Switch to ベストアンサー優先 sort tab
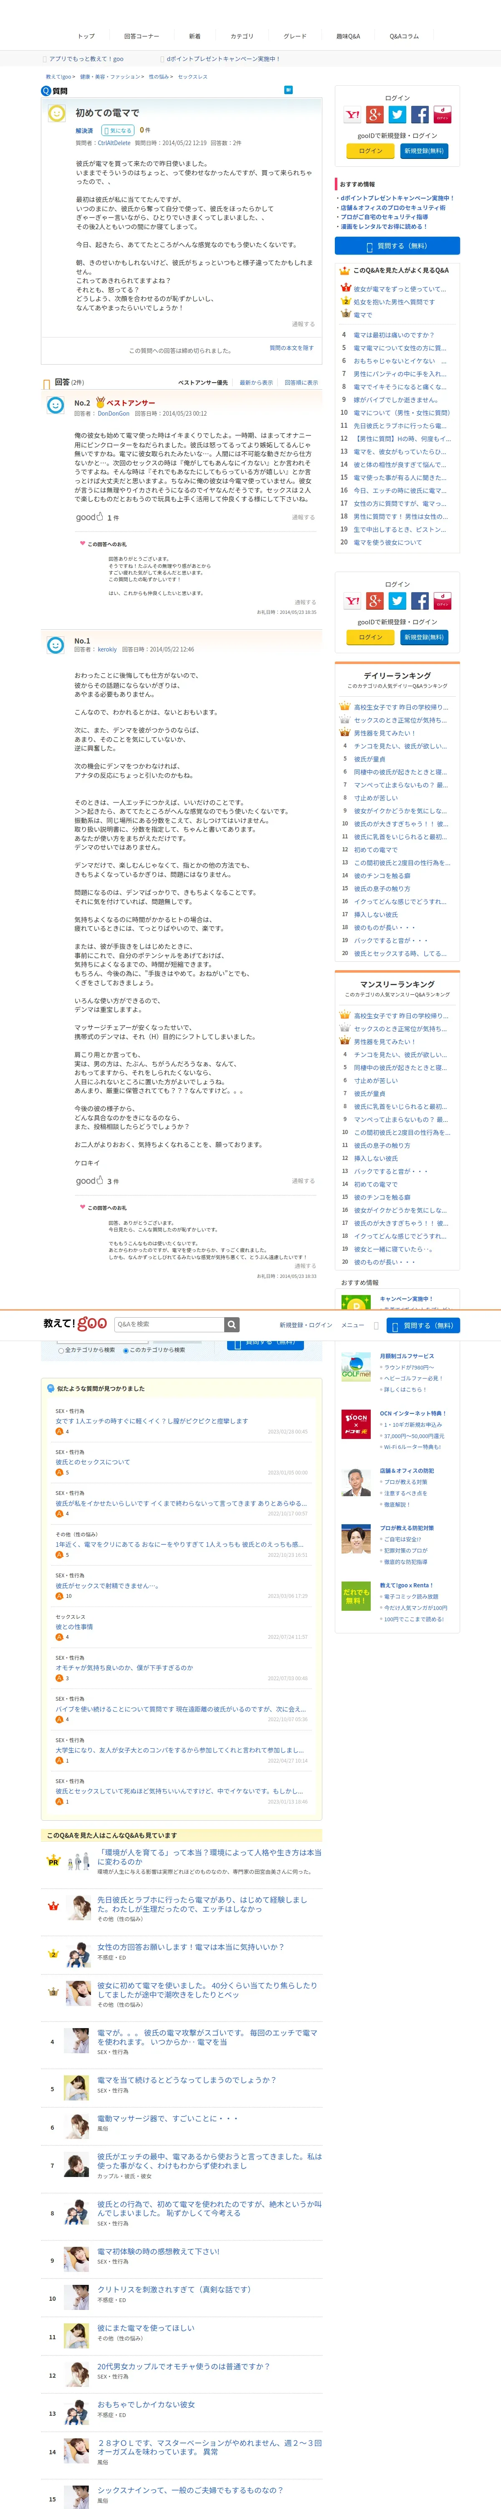This screenshot has width=501, height=2509. (x=202, y=383)
